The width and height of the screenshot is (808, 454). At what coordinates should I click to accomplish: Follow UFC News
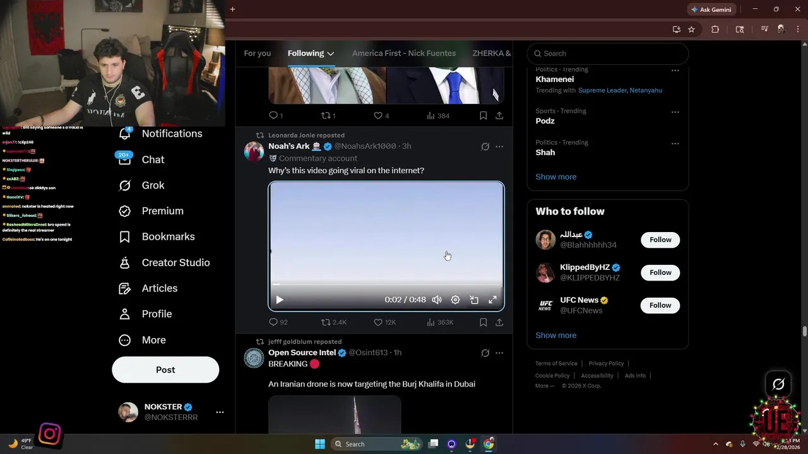(x=660, y=305)
